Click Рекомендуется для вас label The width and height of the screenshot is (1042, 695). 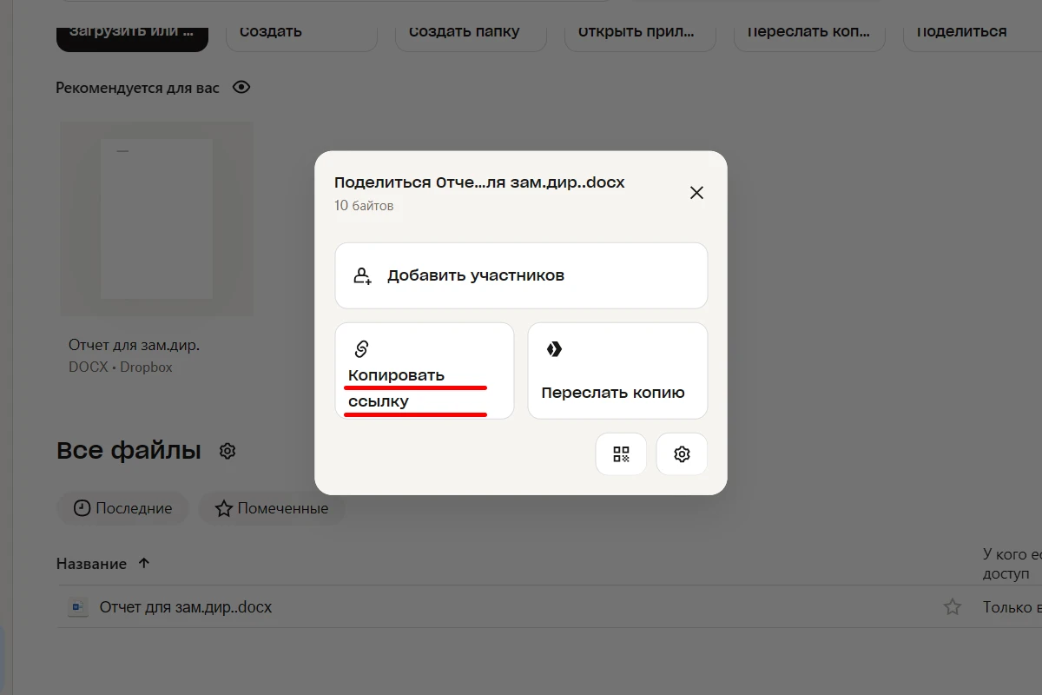coord(138,88)
